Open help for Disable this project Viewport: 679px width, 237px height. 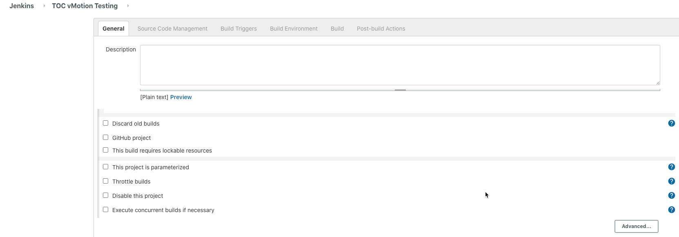coord(671,195)
